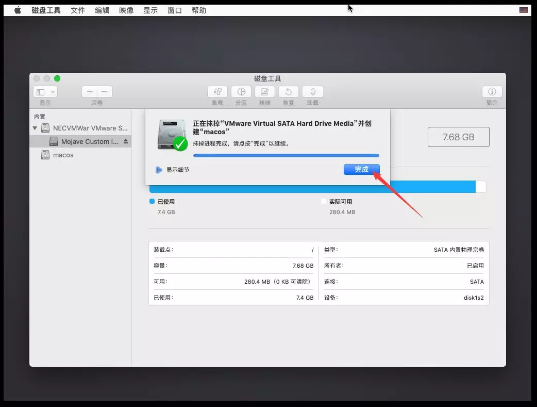537x407 pixels.
Task: Click the 内置 sidebar section header
Action: 40,117
